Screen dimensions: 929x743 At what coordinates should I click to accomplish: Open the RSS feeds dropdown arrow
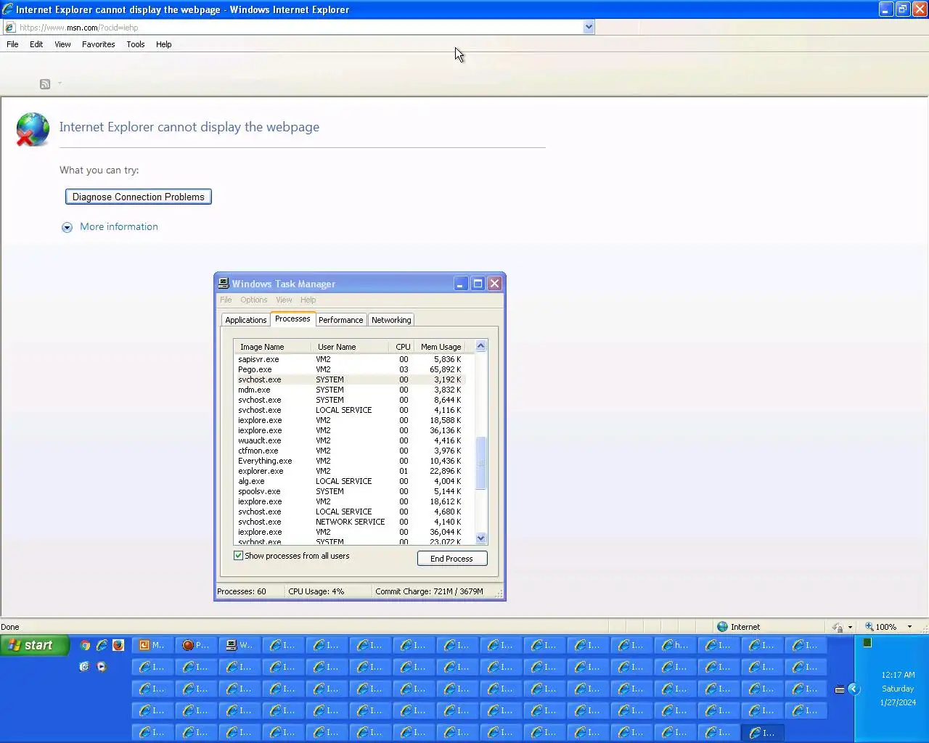60,83
